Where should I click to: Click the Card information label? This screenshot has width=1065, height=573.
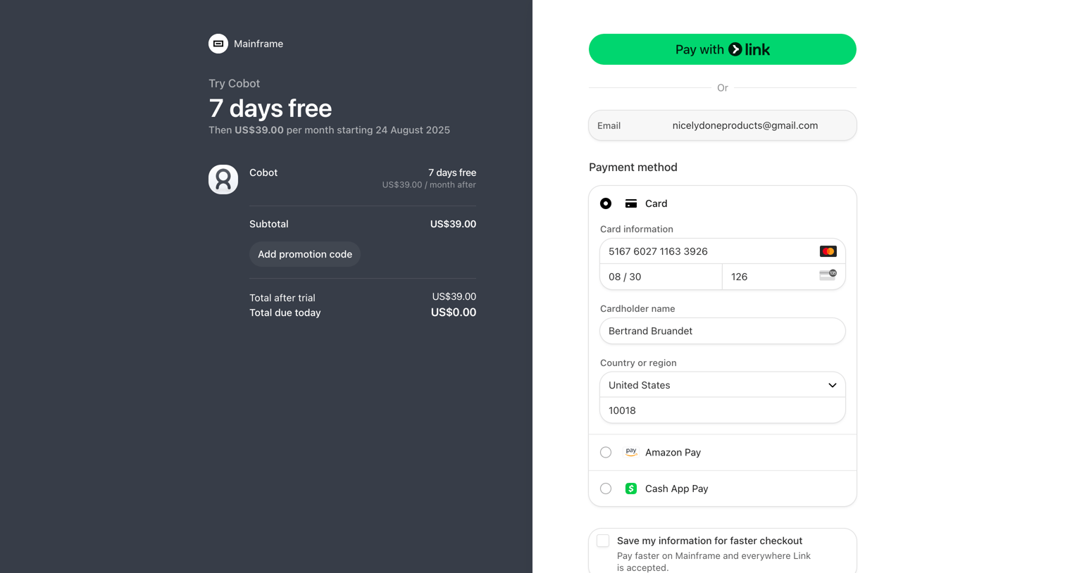tap(637, 229)
